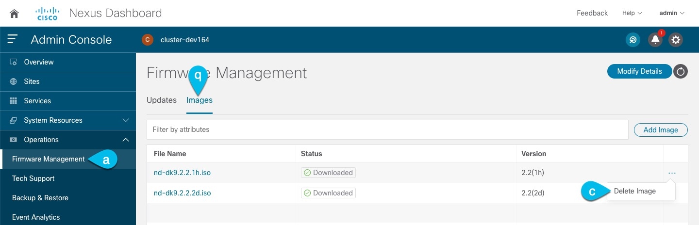Viewport: 699px width, 225px height.
Task: Click the Services grid icon
Action: [x=14, y=101]
